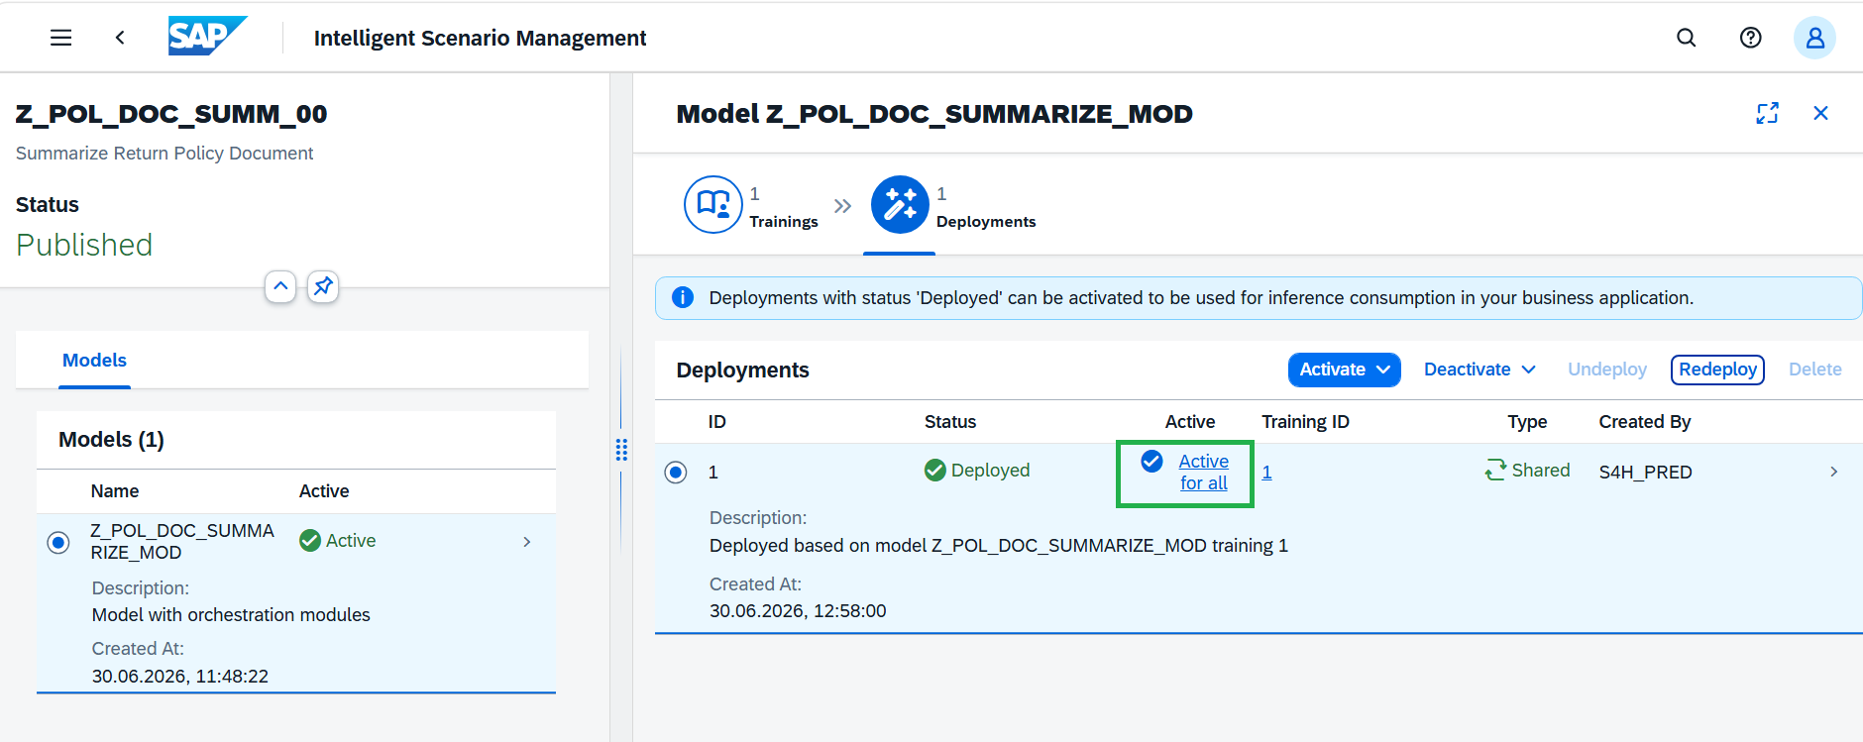The height and width of the screenshot is (742, 1863).
Task: Click the Training ID column header
Action: [x=1305, y=422]
